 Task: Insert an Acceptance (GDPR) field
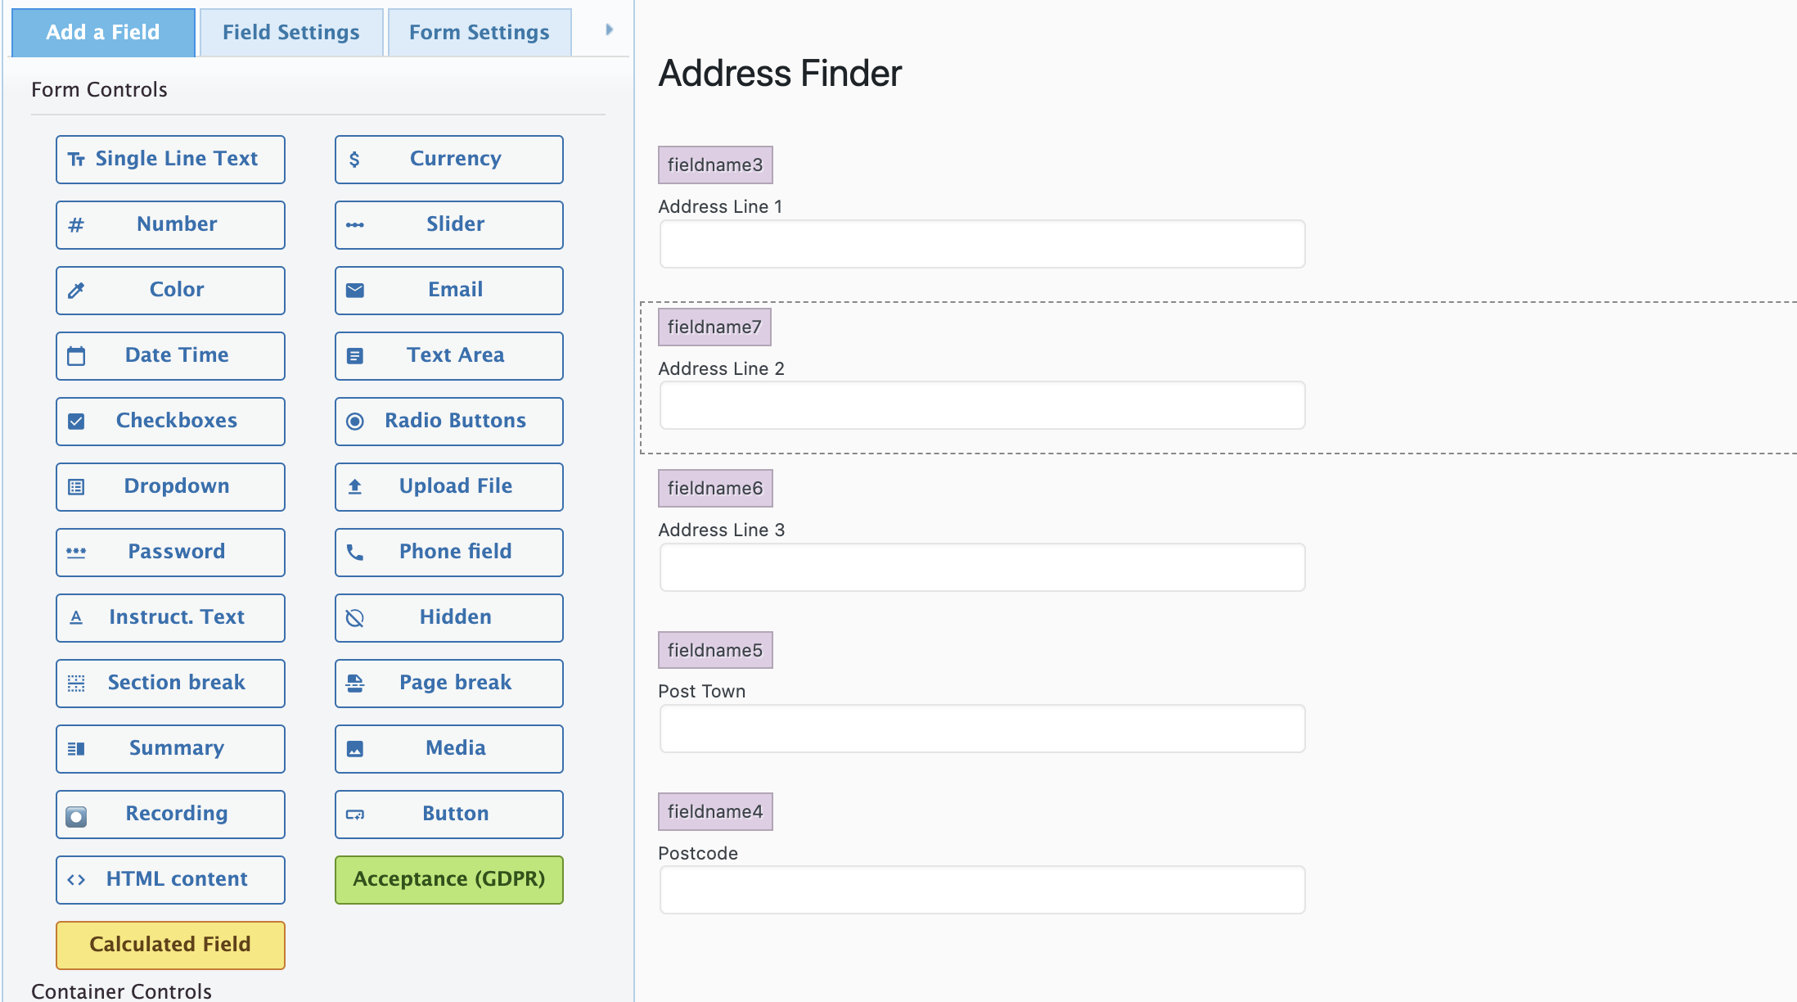click(448, 879)
